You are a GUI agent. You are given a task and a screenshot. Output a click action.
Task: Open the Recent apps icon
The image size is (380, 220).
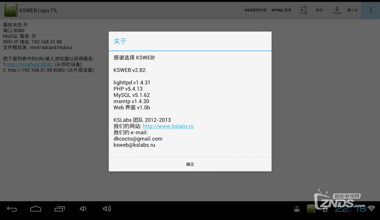click(59, 208)
